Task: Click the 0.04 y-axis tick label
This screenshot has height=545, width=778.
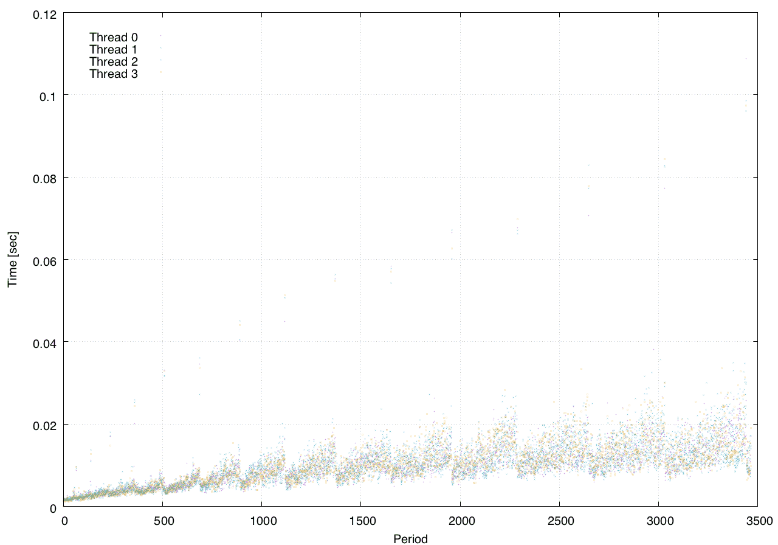Action: click(44, 342)
